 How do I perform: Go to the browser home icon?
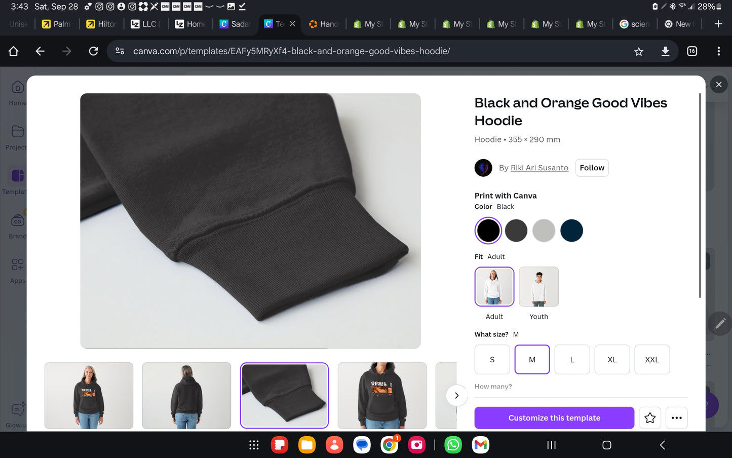tap(14, 51)
